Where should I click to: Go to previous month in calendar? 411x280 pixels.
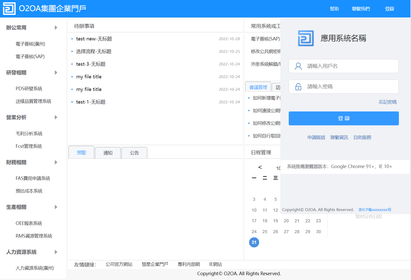tap(260, 167)
